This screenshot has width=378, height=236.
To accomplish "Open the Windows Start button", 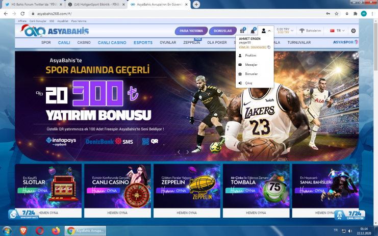I will point(7,231).
